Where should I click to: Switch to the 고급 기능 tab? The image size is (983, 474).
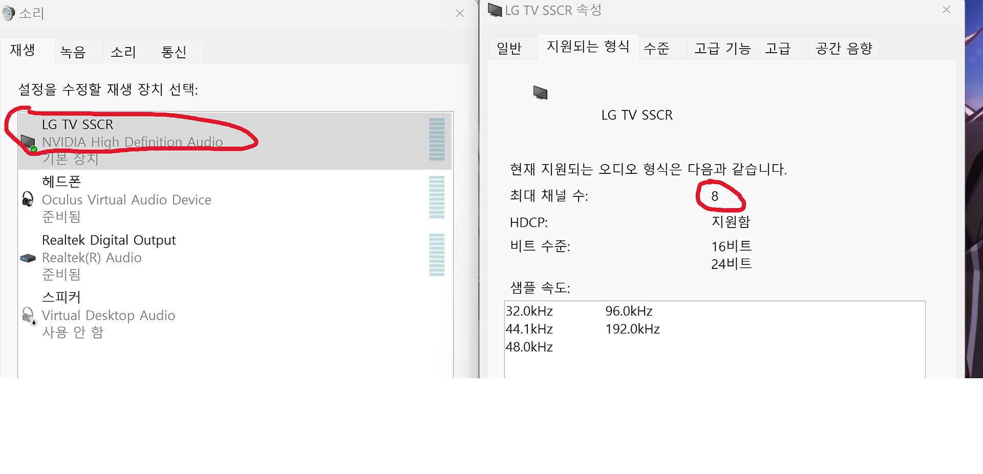722,48
